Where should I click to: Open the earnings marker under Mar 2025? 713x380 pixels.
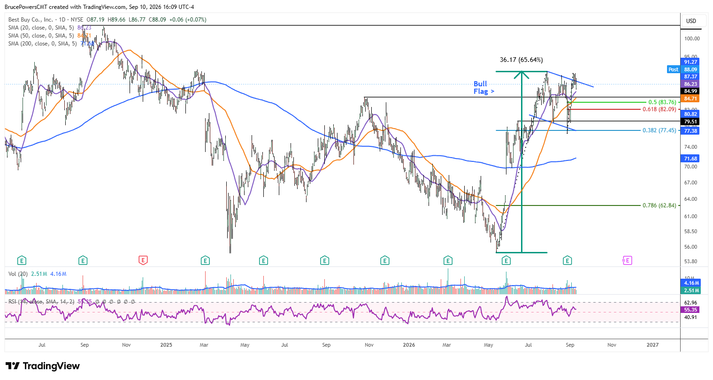click(x=205, y=260)
